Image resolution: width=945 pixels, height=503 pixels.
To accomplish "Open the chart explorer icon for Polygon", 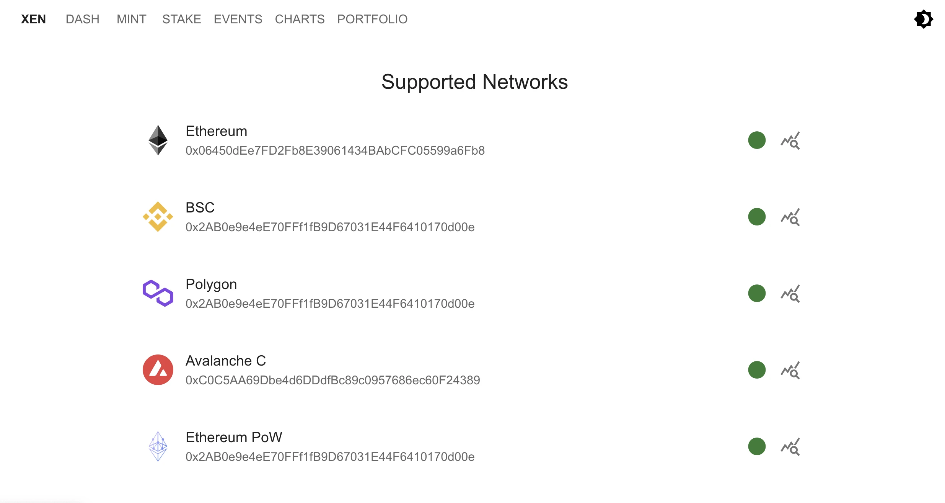I will click(x=790, y=294).
